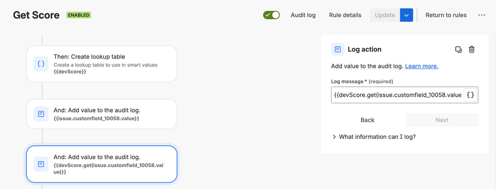496x189 pixels.
Task: Open the Update button dropdown arrow
Action: click(x=407, y=15)
